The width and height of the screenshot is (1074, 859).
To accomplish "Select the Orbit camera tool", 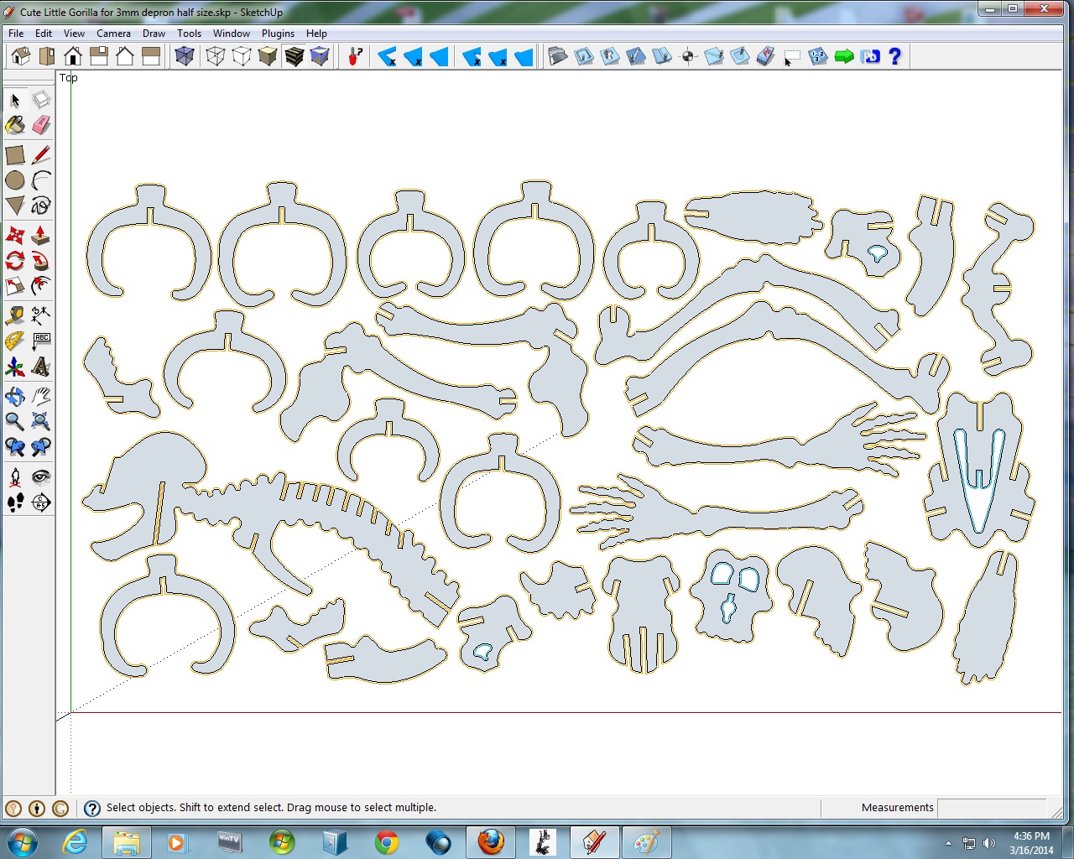I will click(x=15, y=396).
